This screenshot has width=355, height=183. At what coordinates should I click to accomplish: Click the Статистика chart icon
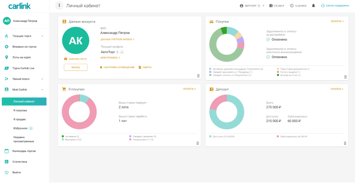pos(6,161)
